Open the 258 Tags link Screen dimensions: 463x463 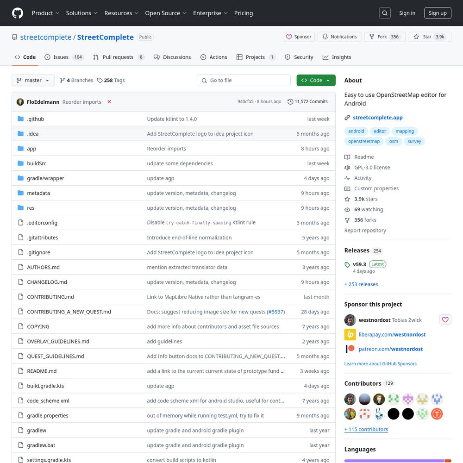[x=111, y=80]
